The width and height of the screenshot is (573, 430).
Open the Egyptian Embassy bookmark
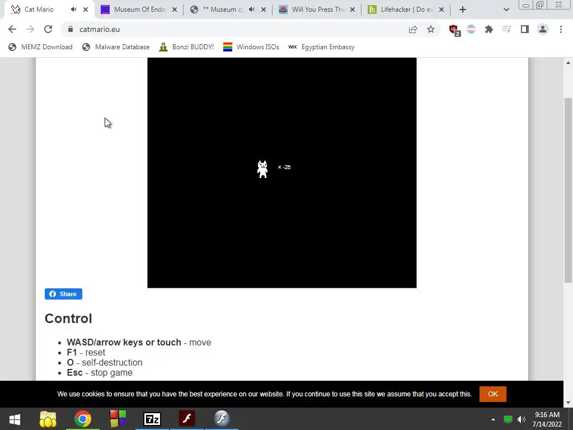click(x=322, y=47)
